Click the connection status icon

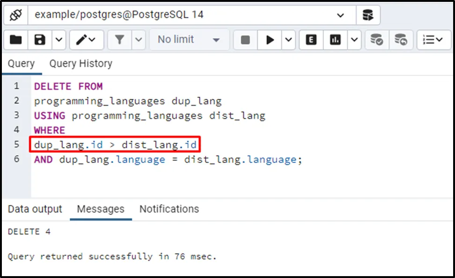click(16, 15)
